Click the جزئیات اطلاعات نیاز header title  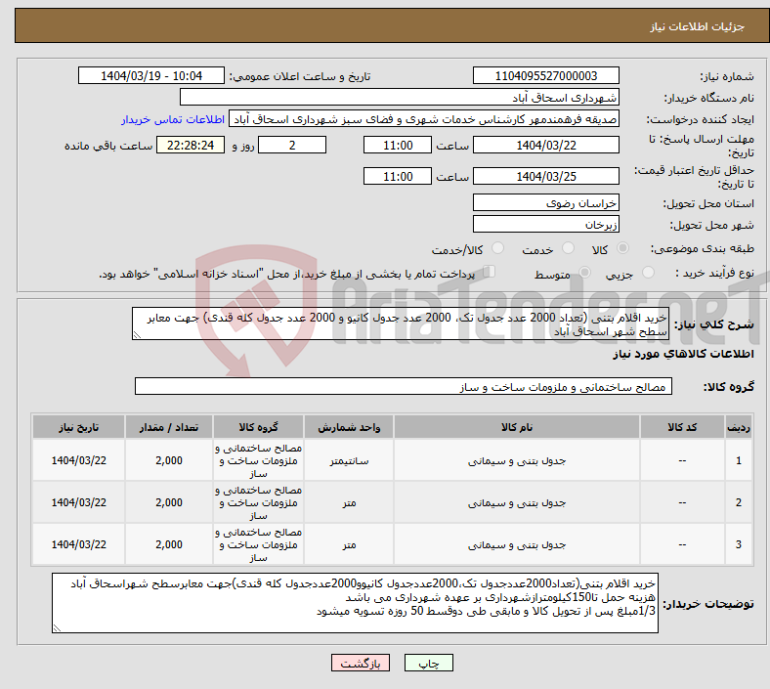(x=697, y=26)
